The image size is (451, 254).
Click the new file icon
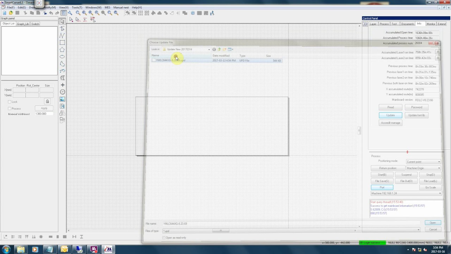pyautogui.click(x=5, y=13)
